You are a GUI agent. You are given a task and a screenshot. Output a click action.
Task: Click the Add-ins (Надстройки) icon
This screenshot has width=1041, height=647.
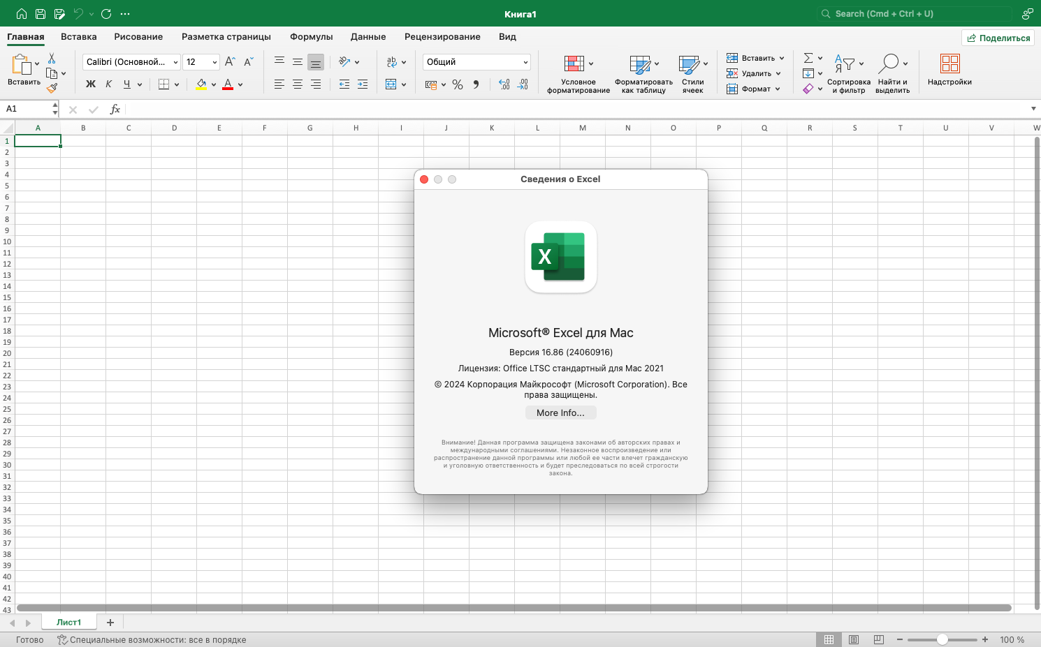point(949,64)
